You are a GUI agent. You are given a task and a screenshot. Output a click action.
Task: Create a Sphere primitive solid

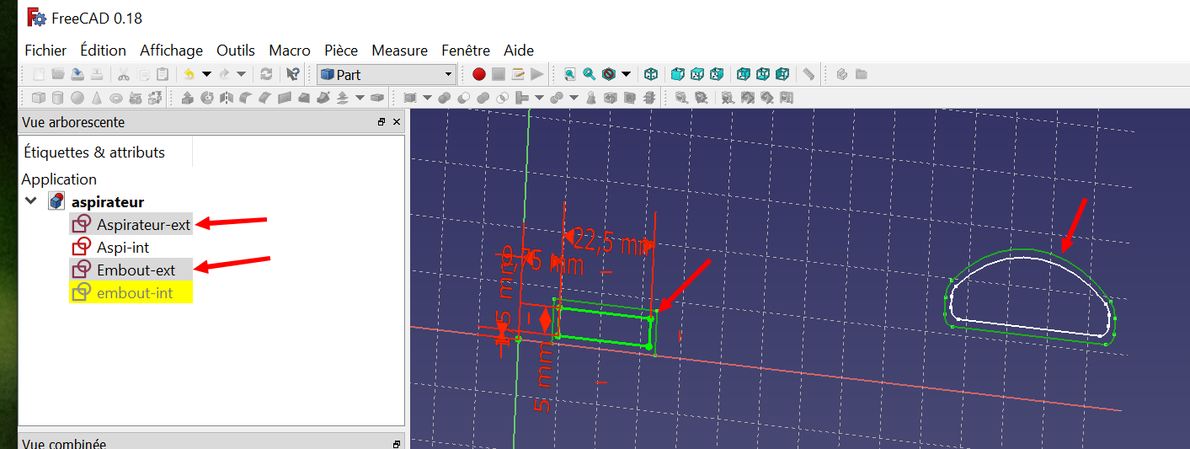(x=77, y=98)
